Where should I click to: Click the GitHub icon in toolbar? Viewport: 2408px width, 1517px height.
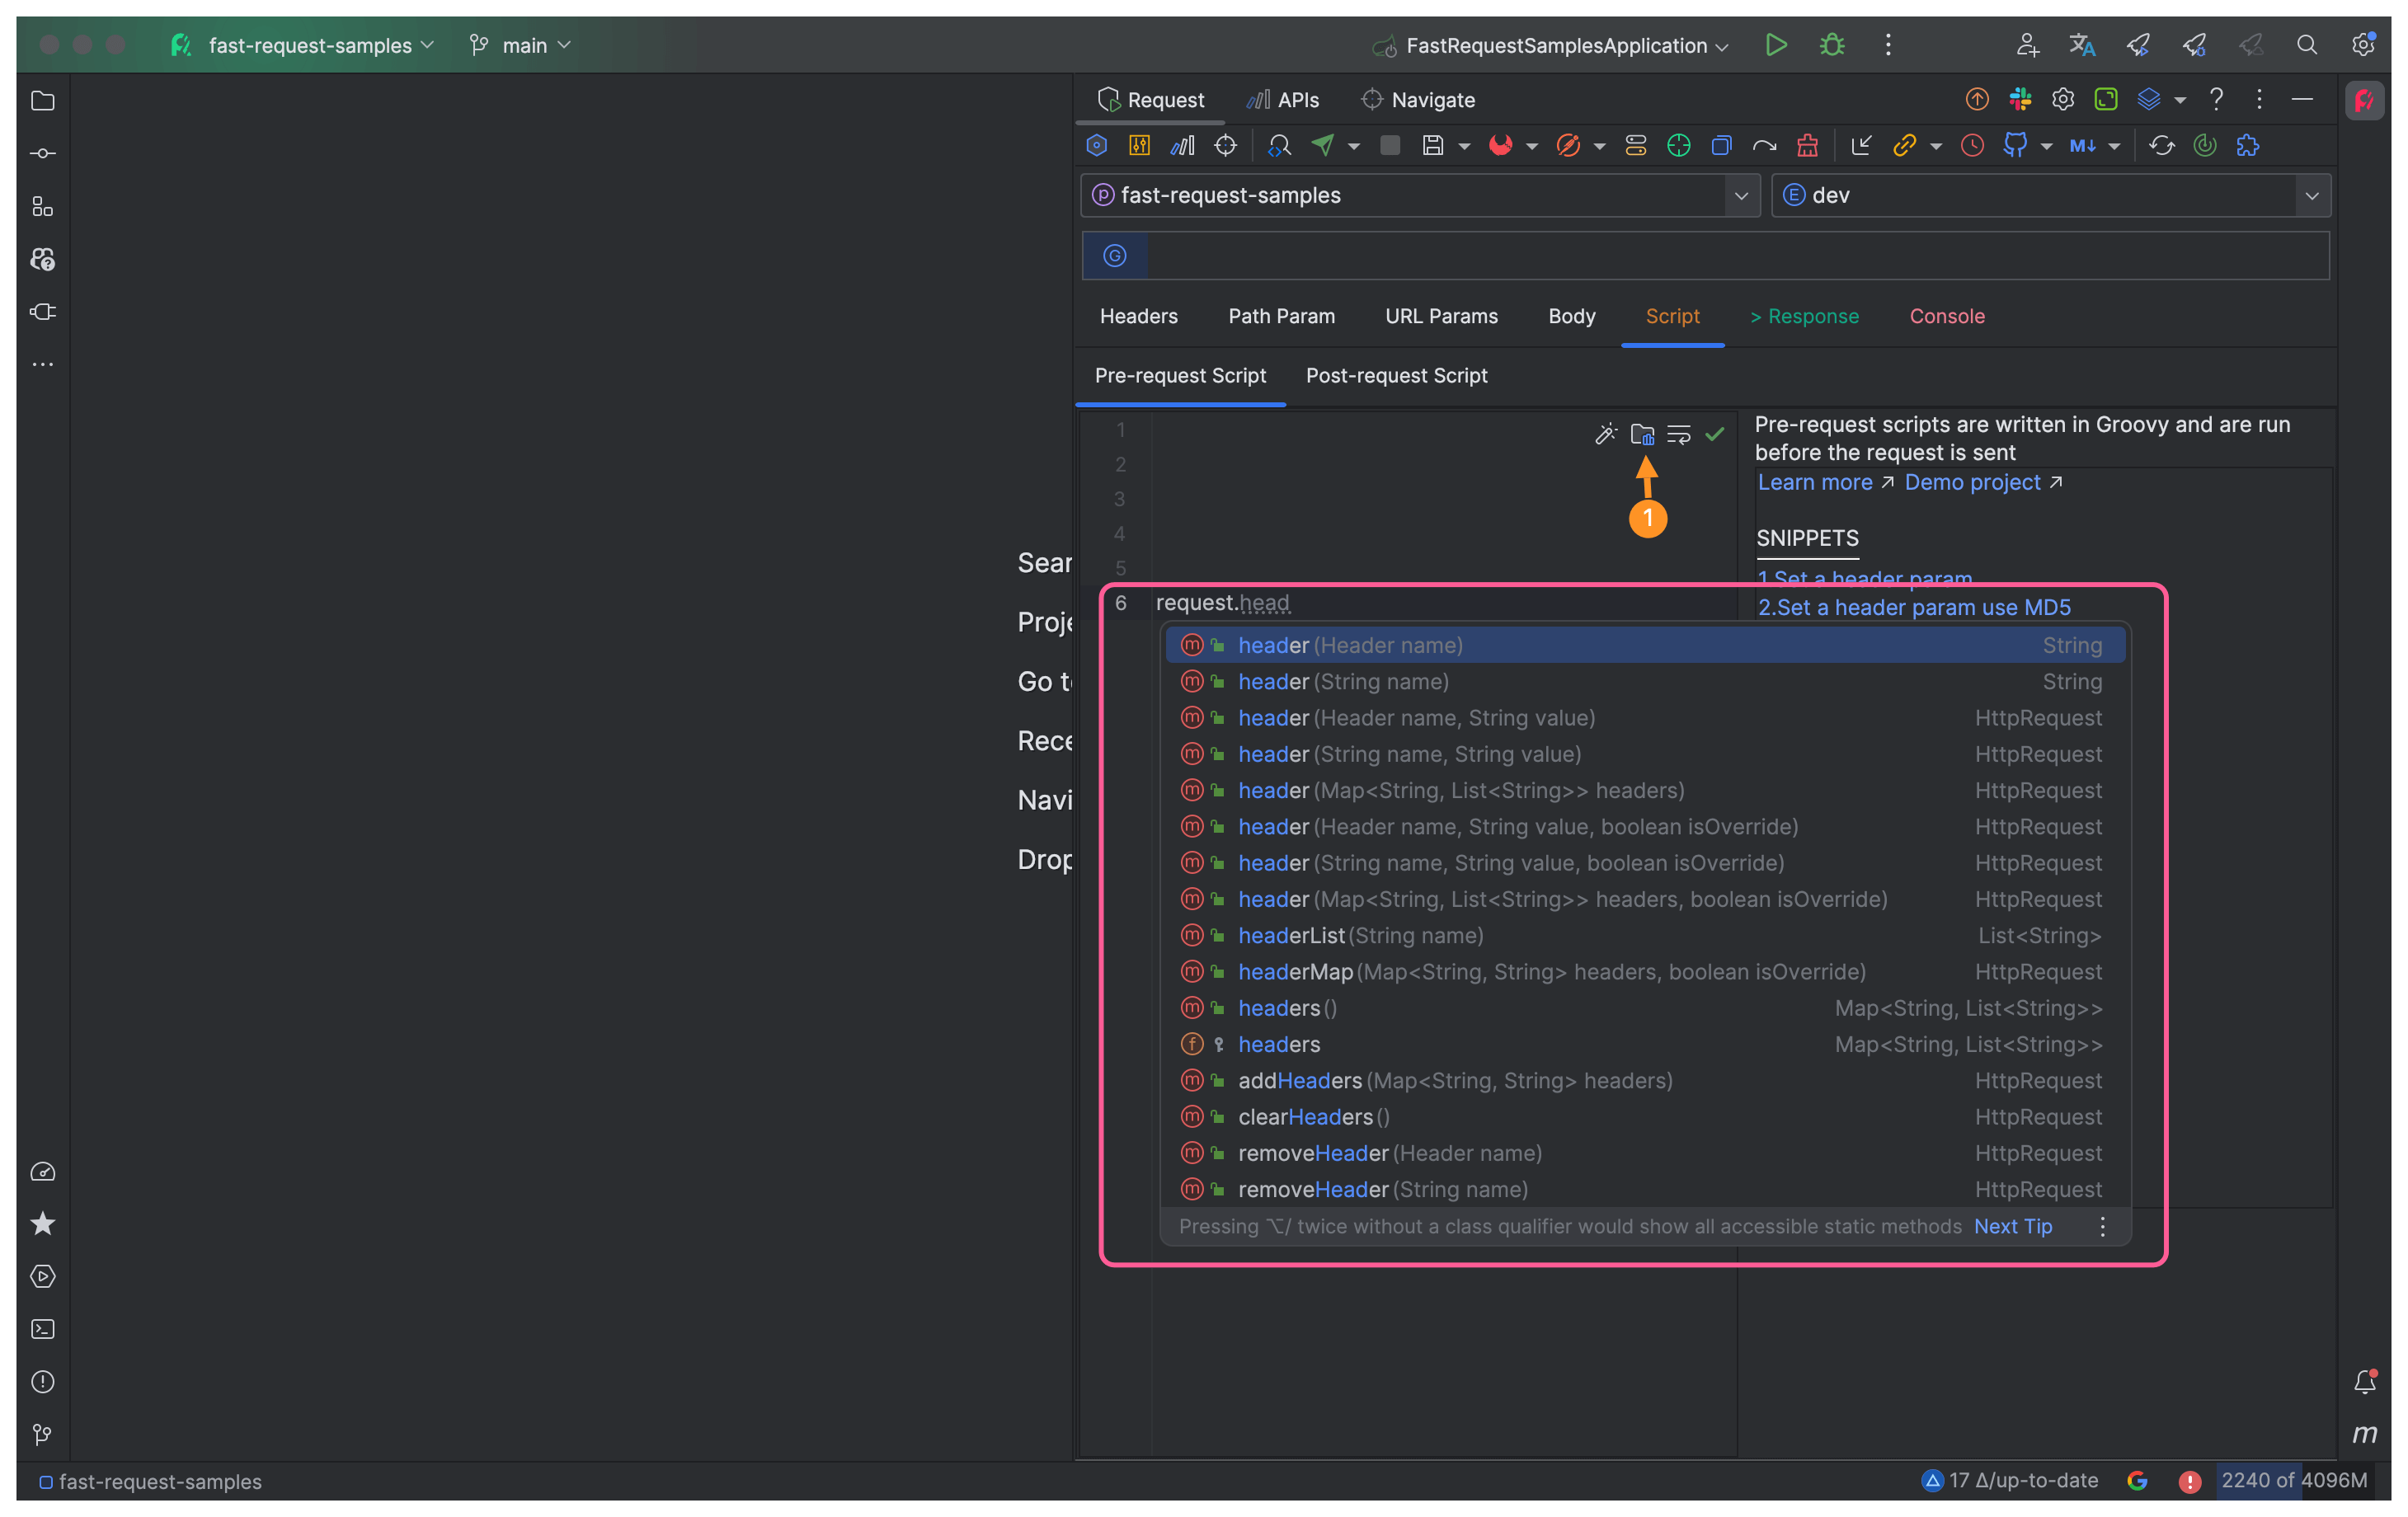pyautogui.click(x=2014, y=145)
